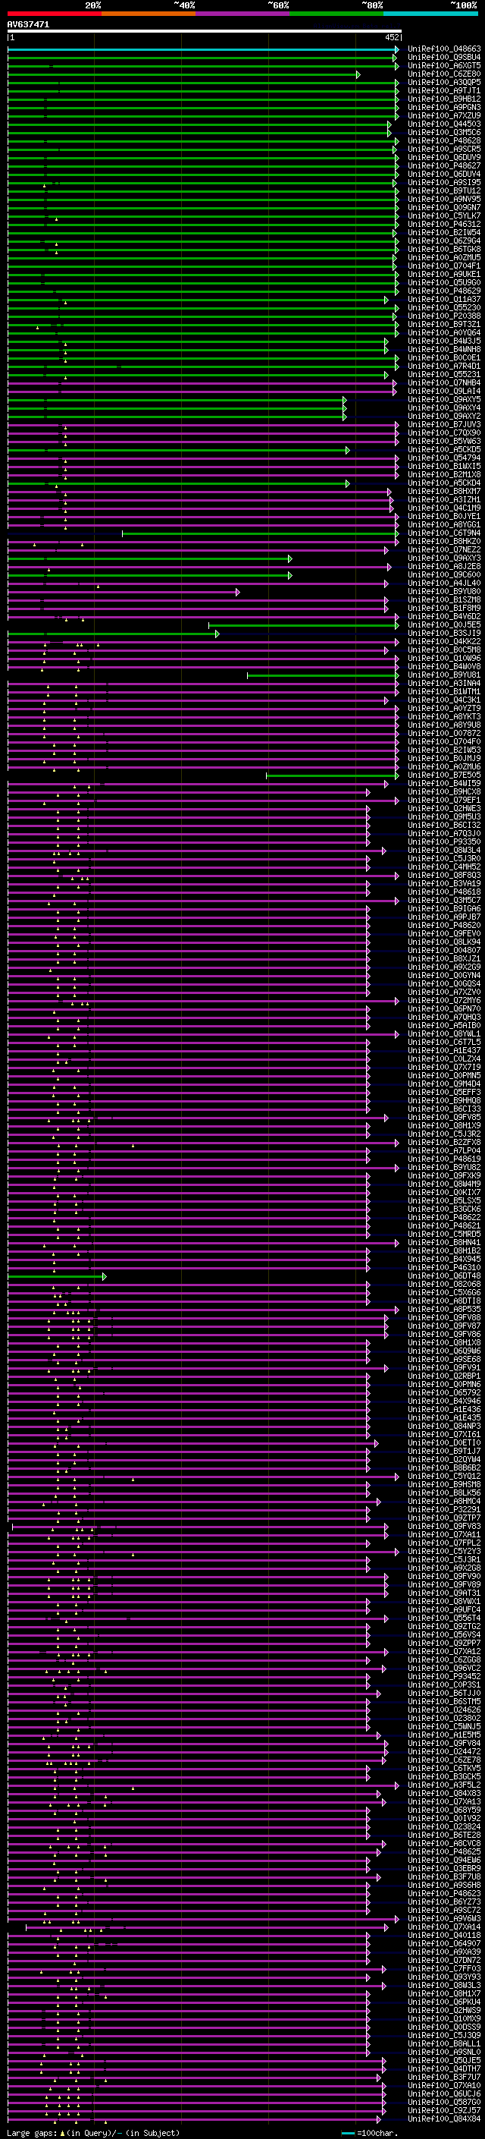
Task: Select the UniRef100_P48629 label
Action: pos(443,291)
